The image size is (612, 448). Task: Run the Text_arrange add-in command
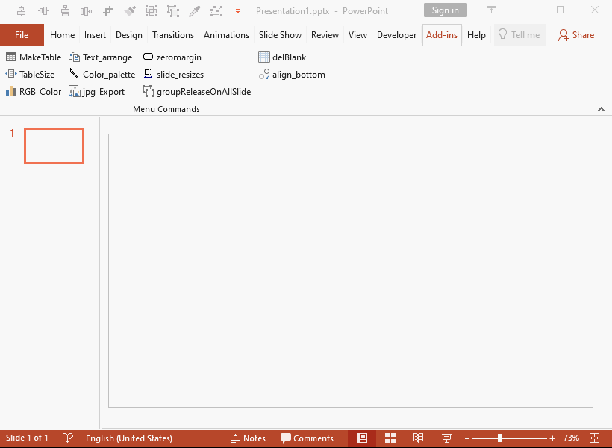pyautogui.click(x=100, y=57)
